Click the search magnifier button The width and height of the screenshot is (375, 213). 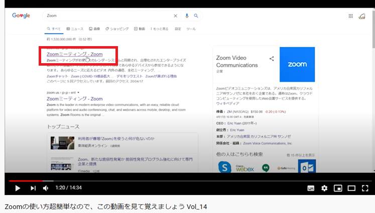[x=196, y=16]
